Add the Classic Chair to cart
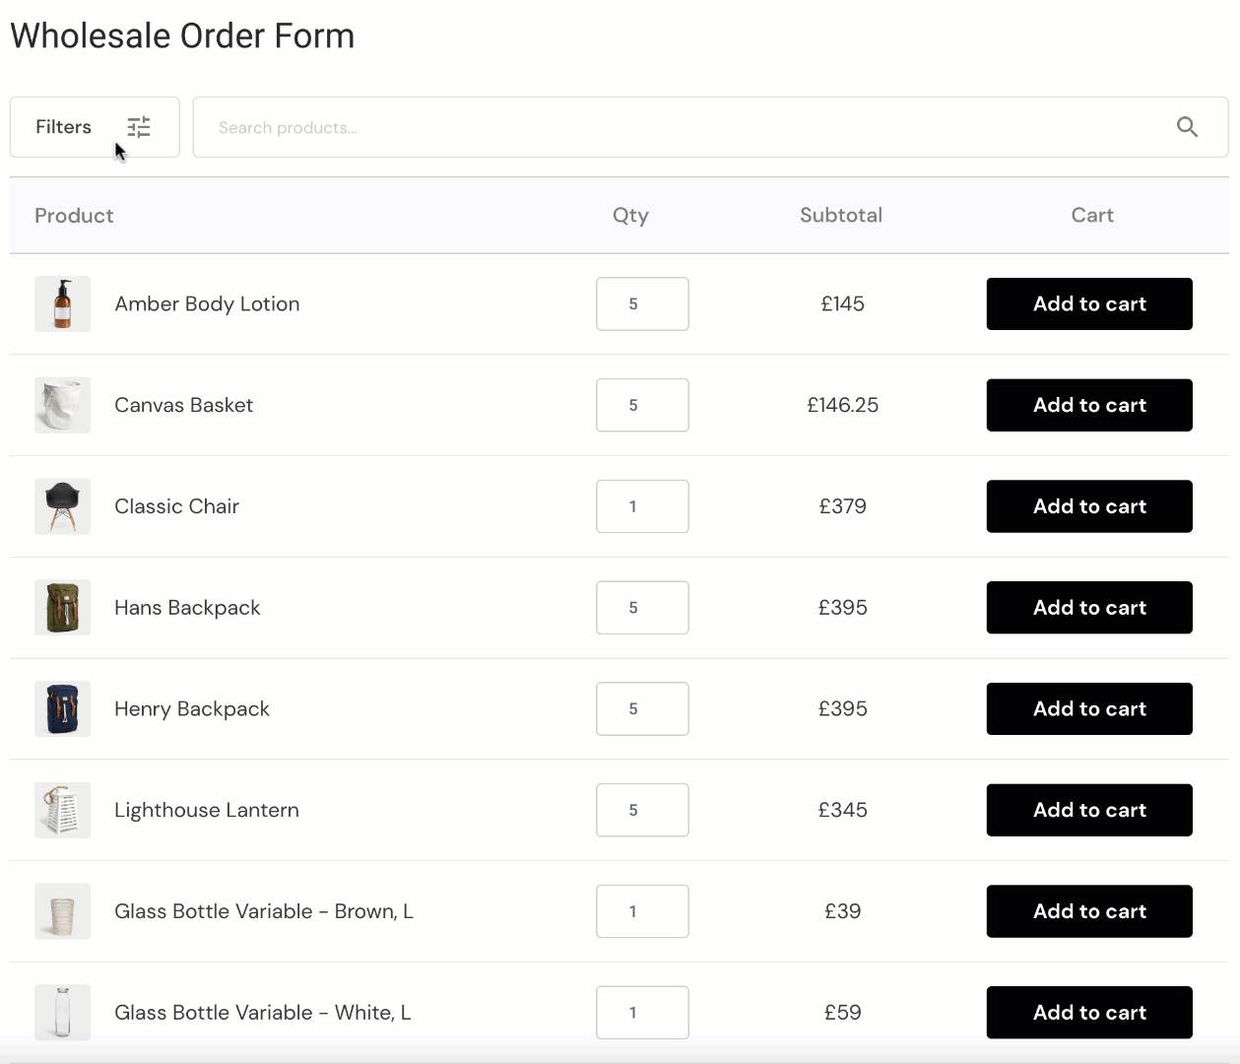 tap(1088, 506)
